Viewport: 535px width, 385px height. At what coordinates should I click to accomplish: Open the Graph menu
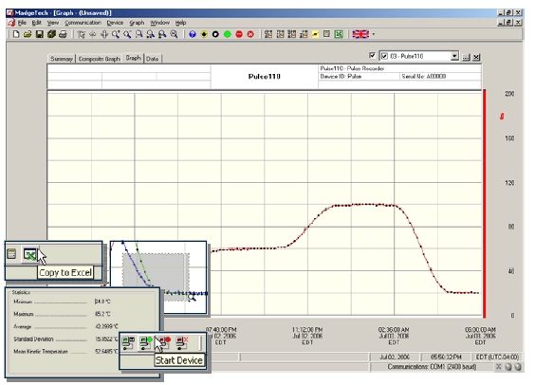(x=137, y=23)
